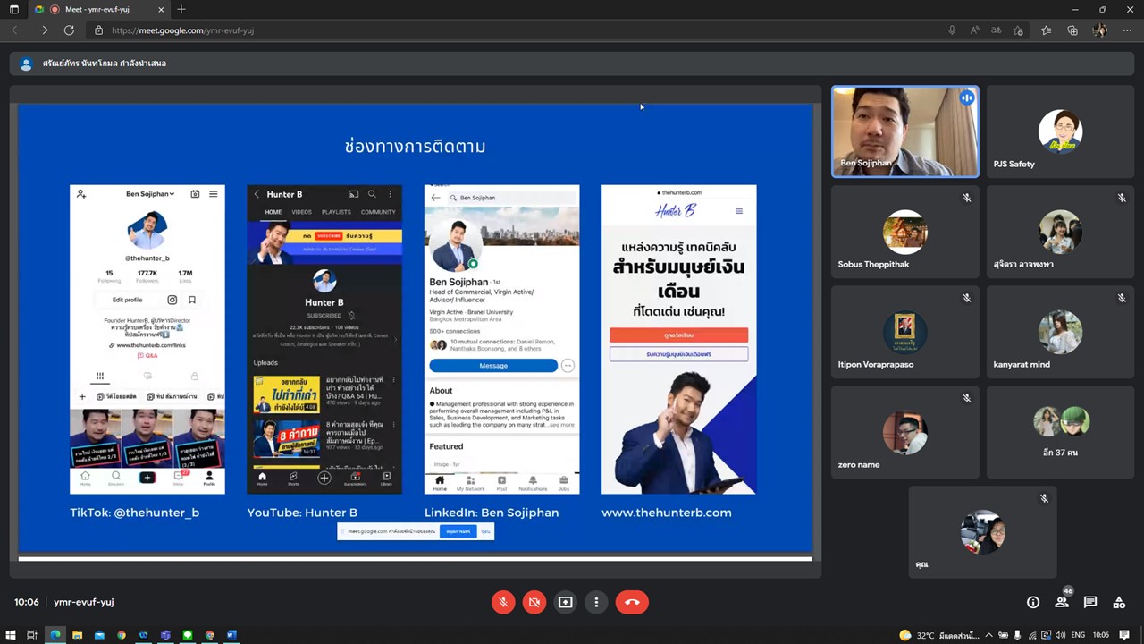Select your own self-view tile

[982, 532]
